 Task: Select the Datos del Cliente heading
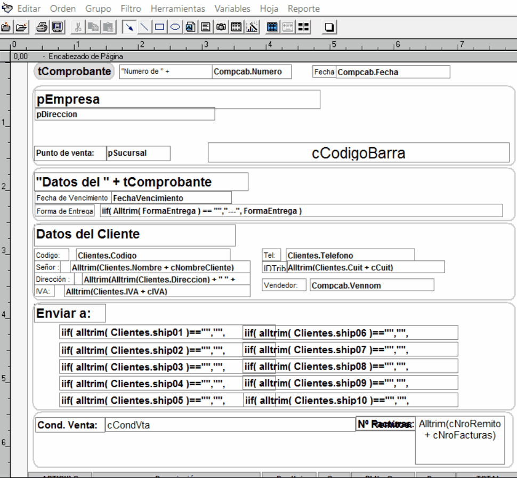[135, 235]
